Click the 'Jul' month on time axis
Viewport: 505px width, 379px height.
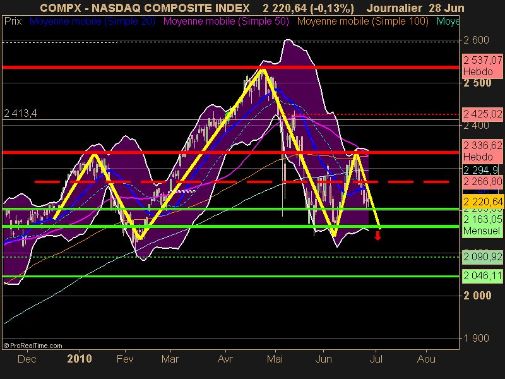(x=376, y=359)
